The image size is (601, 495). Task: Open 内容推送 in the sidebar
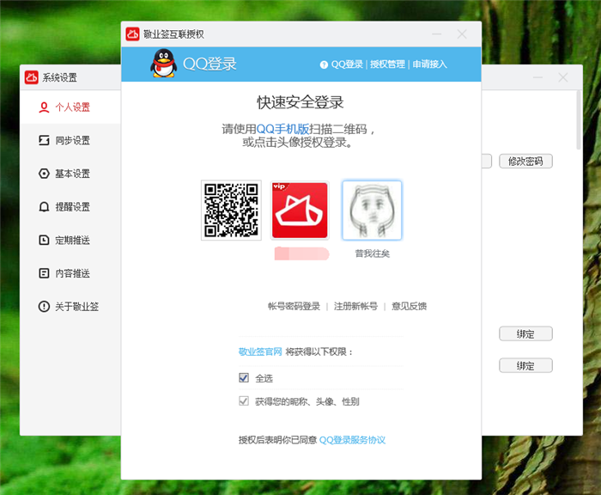pyautogui.click(x=70, y=273)
